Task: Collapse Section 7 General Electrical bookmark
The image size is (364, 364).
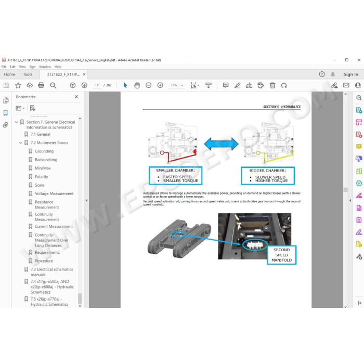Action: pyautogui.click(x=17, y=122)
